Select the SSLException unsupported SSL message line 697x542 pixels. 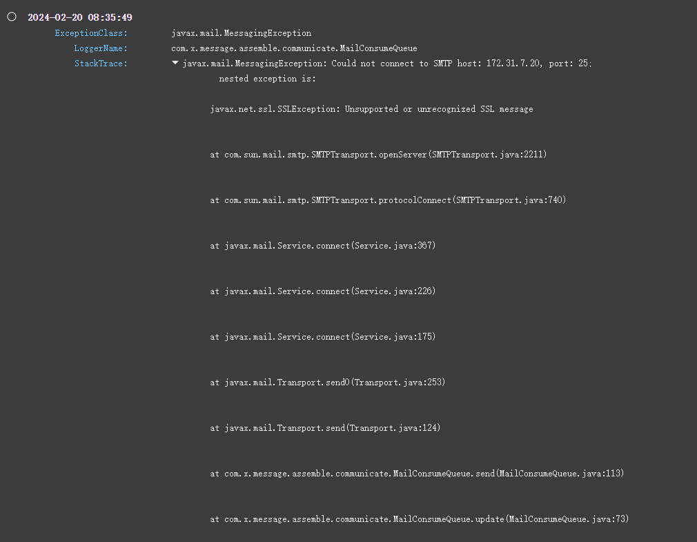click(x=371, y=109)
